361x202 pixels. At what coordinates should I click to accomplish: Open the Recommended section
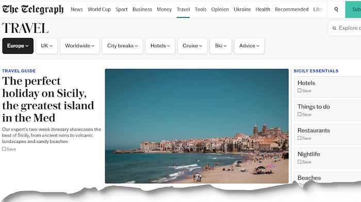[292, 9]
